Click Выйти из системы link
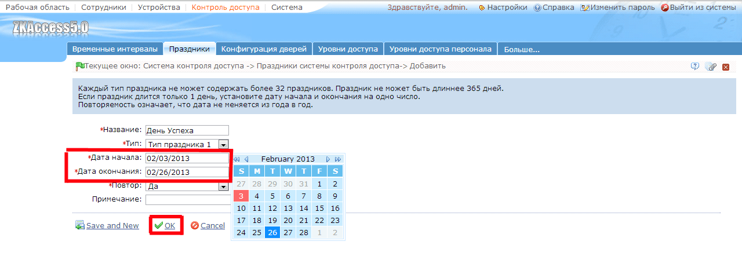The width and height of the screenshot is (742, 278). coord(703,8)
